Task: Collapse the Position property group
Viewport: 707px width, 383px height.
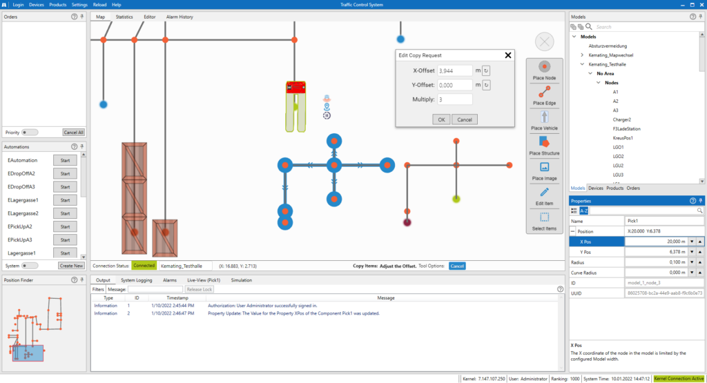Action: tap(573, 231)
